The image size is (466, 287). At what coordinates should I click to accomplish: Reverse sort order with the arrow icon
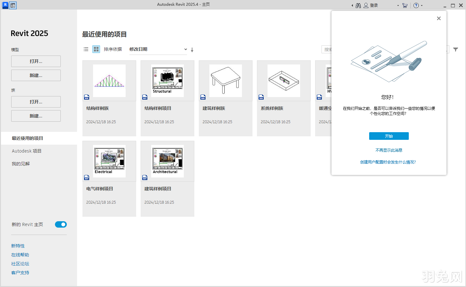click(x=192, y=49)
